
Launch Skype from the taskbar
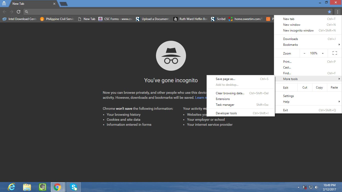click(x=74, y=187)
